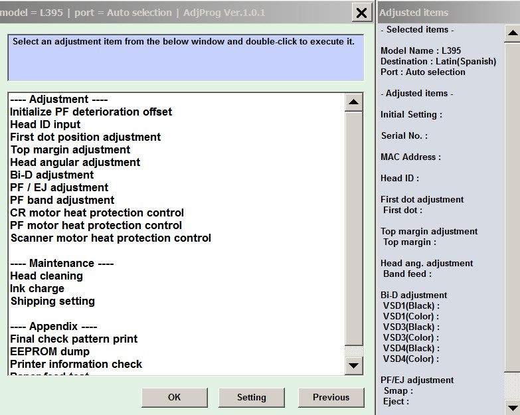Image resolution: width=520 pixels, height=415 pixels.
Task: Click VSD1(Black) entry
Action: pyautogui.click(x=411, y=305)
